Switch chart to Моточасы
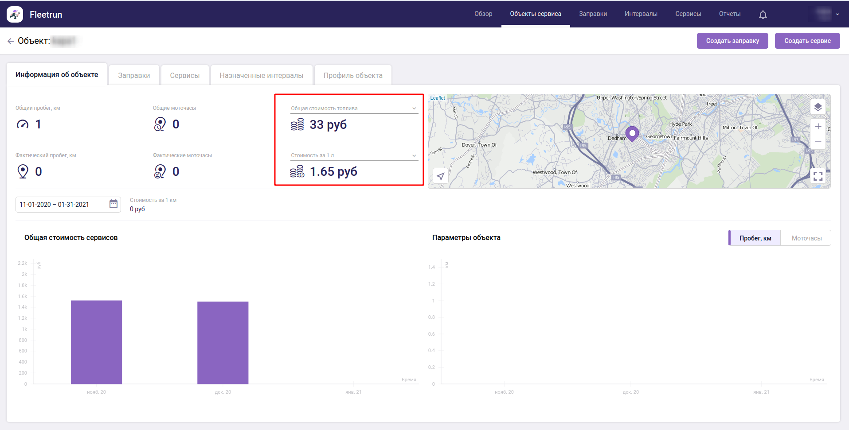Screen dimensions: 849x430 [x=806, y=238]
